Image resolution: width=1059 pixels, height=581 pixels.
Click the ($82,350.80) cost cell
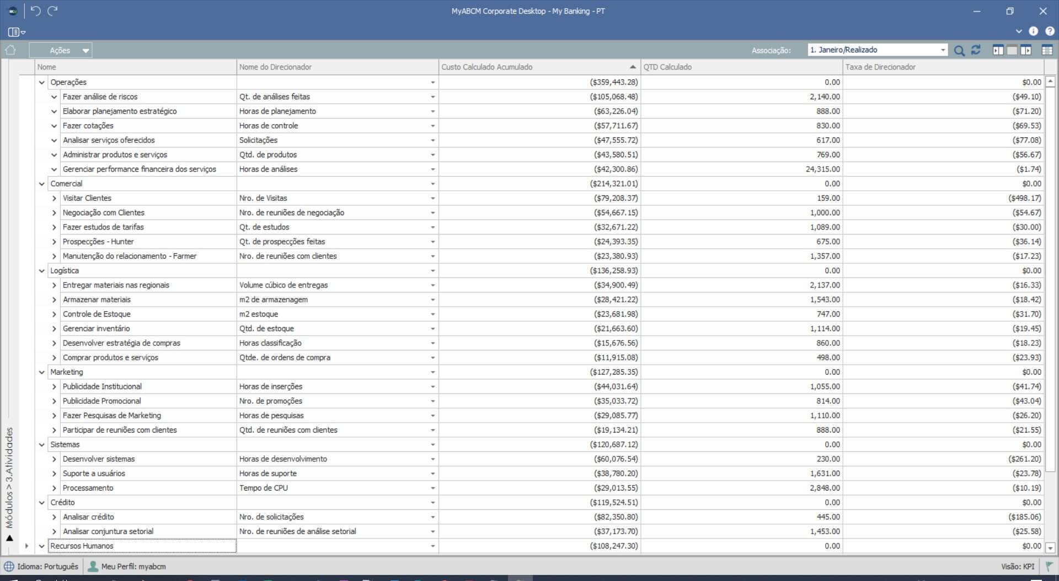[x=539, y=517]
